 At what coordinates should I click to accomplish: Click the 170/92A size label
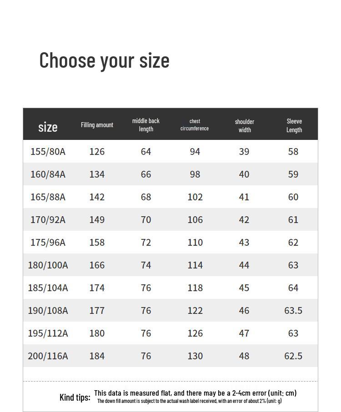pyautogui.click(x=48, y=220)
